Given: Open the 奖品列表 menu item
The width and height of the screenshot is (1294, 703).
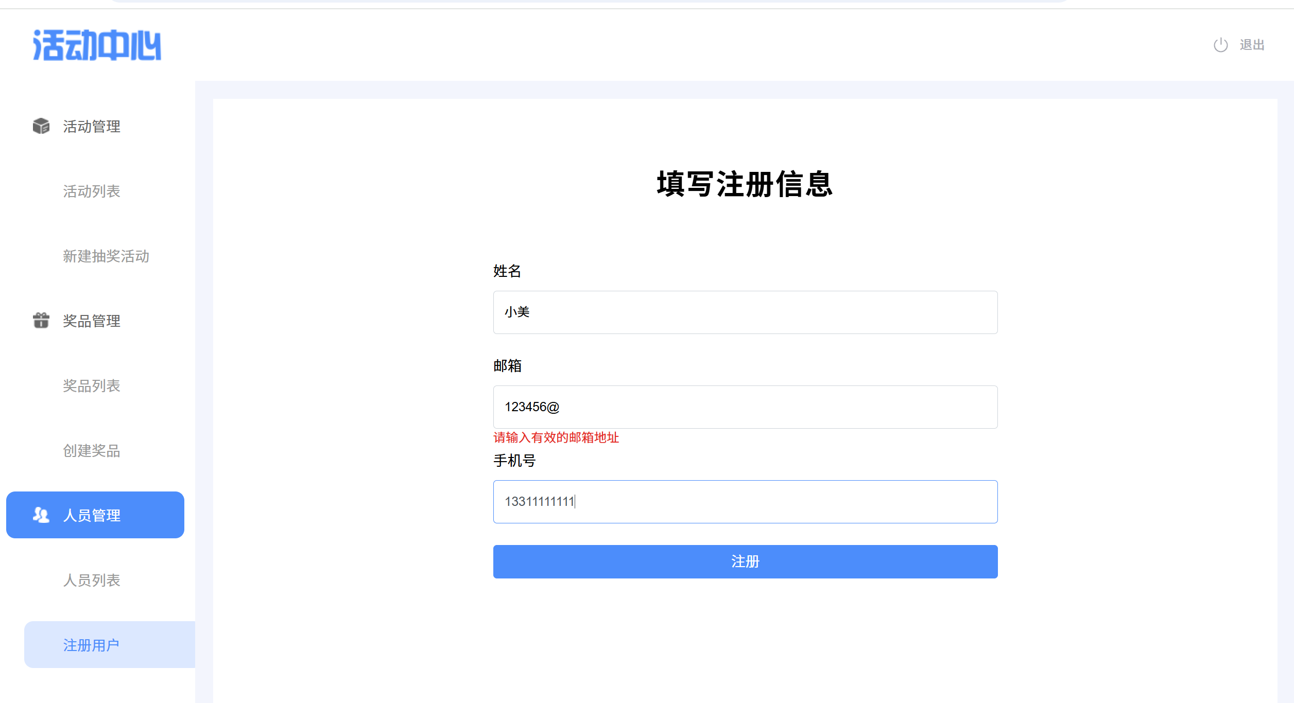Looking at the screenshot, I should pyautogui.click(x=92, y=386).
